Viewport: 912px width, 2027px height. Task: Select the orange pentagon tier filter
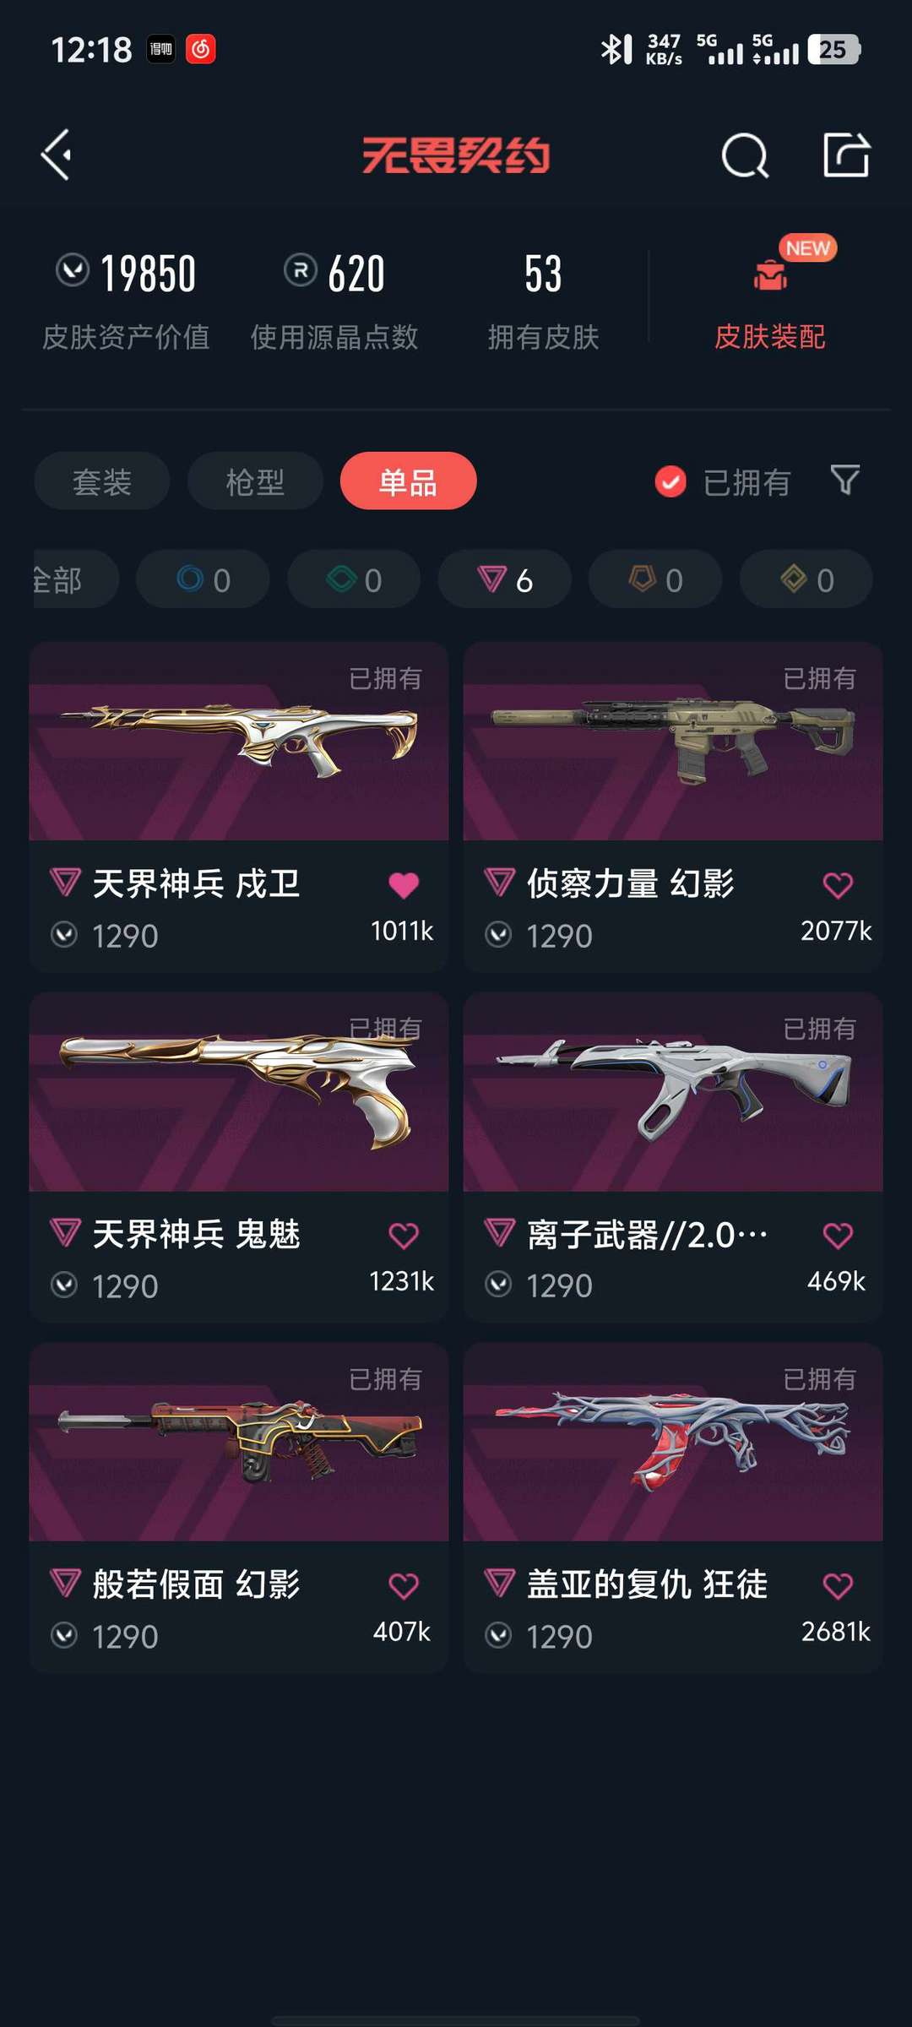(655, 579)
